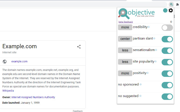180x112 pixels.
Task: Click the 'January 1, 1999' launch date
Action: coord(30,103)
